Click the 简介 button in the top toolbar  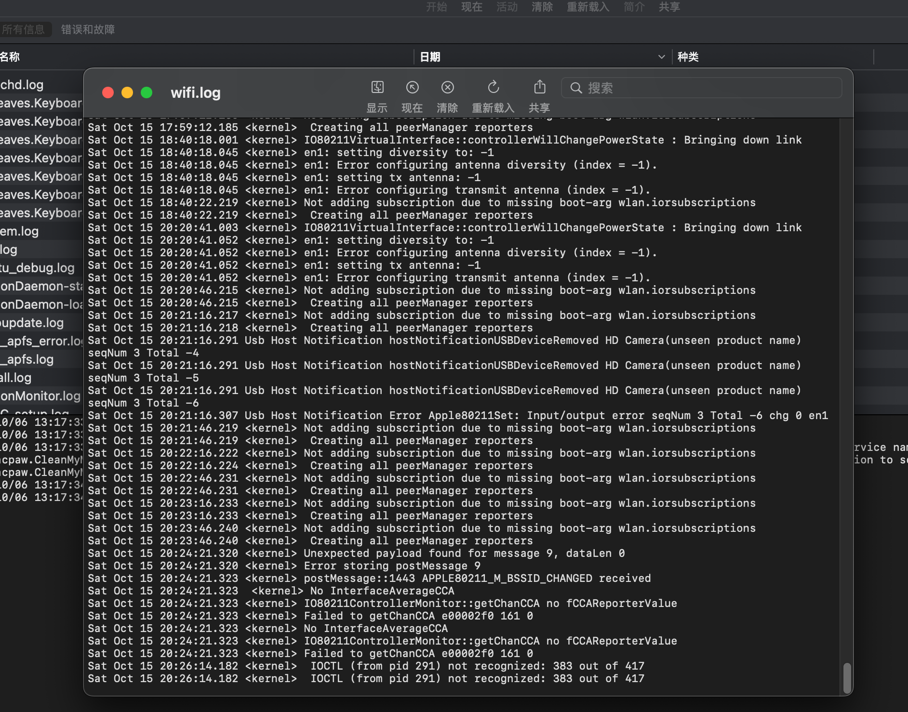point(634,7)
